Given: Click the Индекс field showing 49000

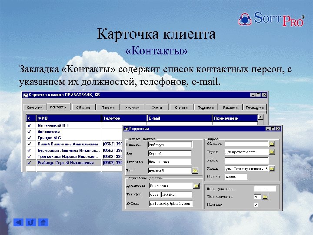Looking at the screenshot, I should coord(236,177).
